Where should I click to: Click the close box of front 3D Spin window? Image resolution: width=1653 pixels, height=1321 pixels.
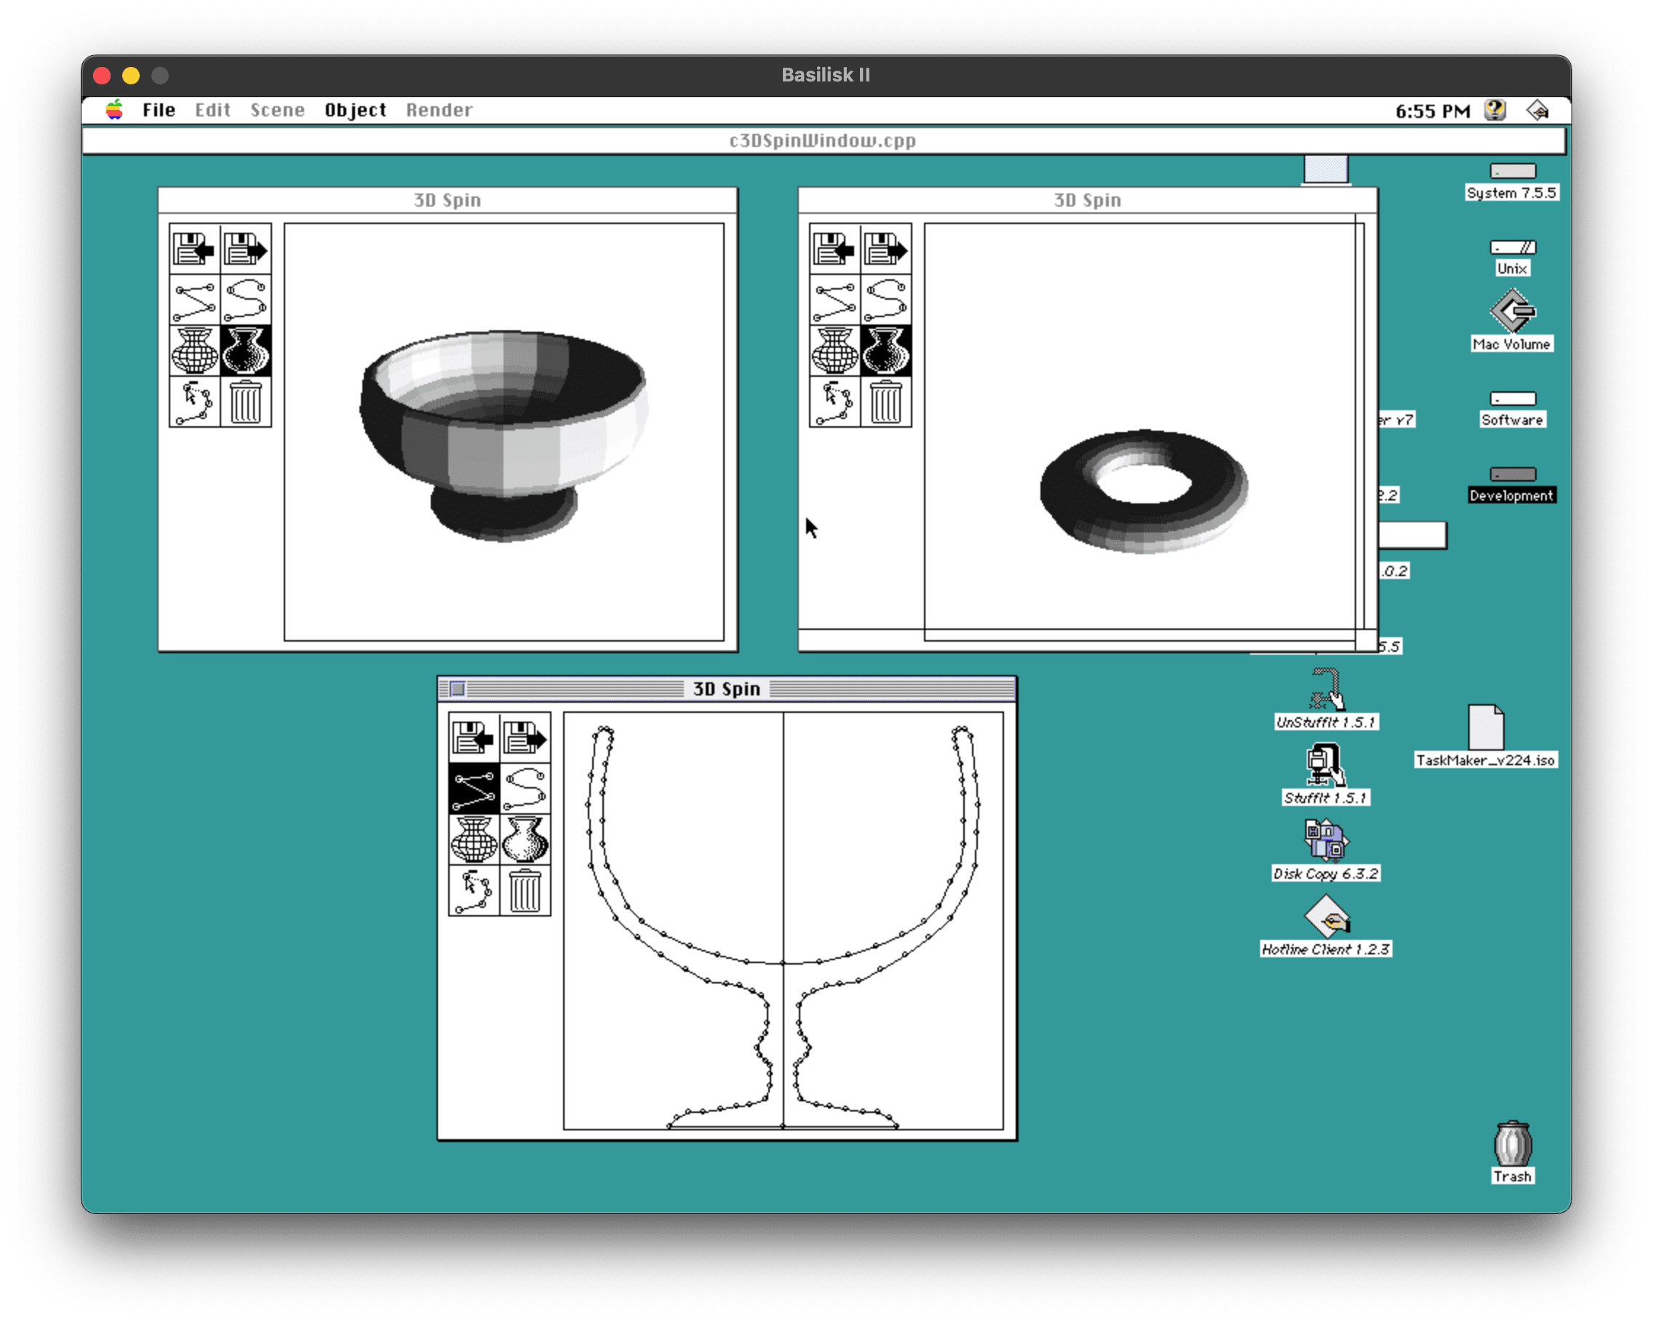pos(458,688)
